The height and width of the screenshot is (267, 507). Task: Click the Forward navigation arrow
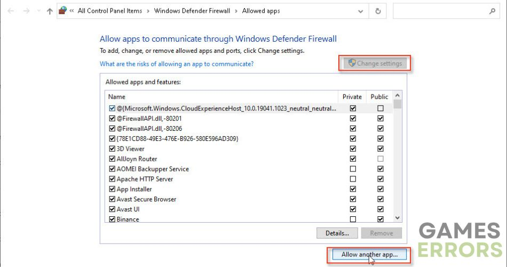27,11
